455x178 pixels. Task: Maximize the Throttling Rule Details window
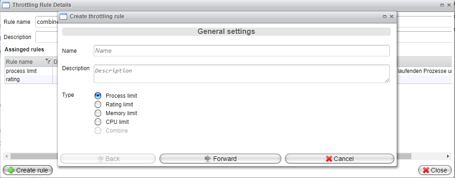(x=442, y=5)
